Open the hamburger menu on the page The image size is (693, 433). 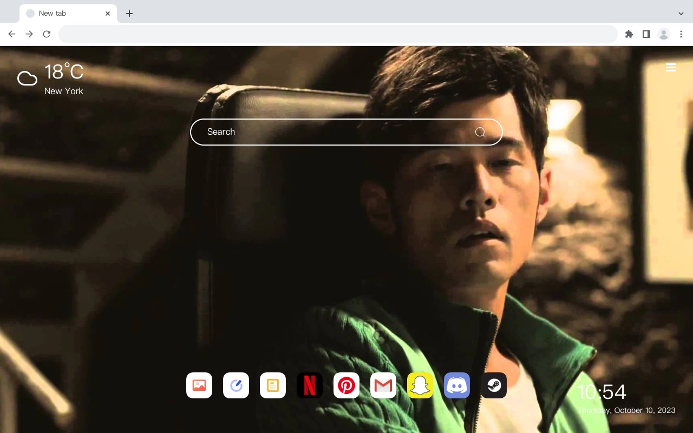[671, 68]
